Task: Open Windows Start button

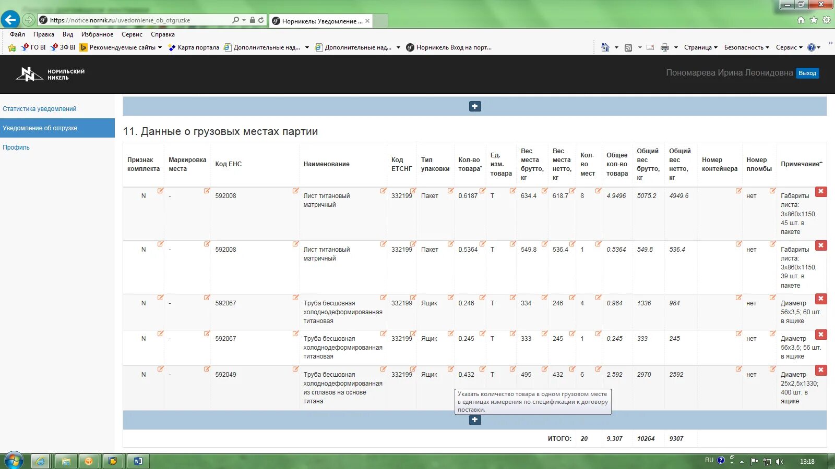Action: [x=14, y=461]
